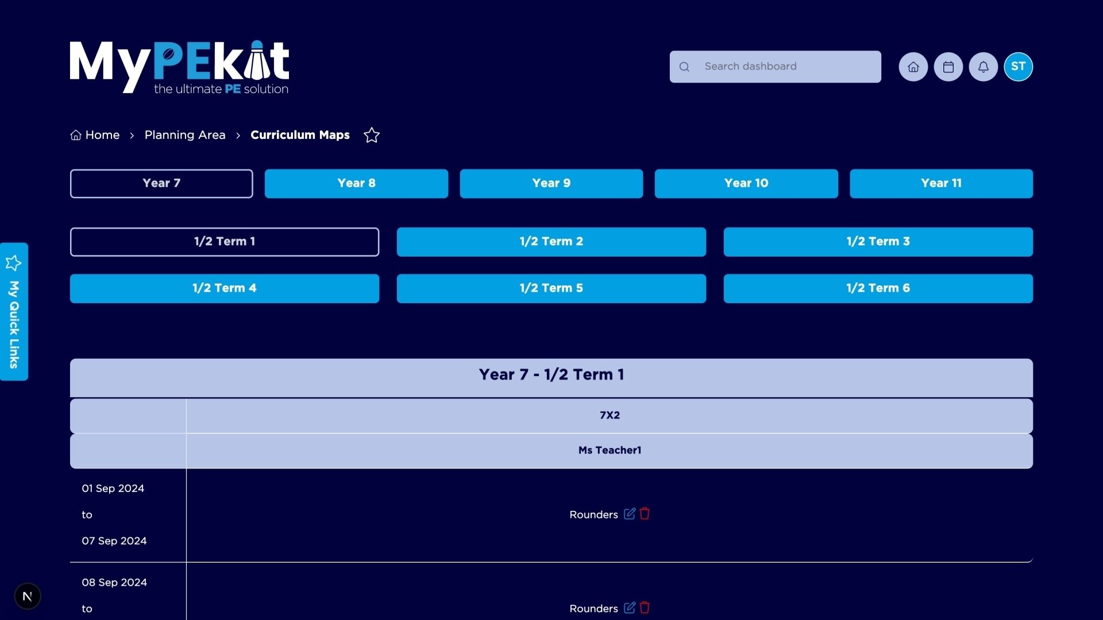Screen dimensions: 1103x620
Task: Edit the first Rounders entry
Action: (630, 514)
